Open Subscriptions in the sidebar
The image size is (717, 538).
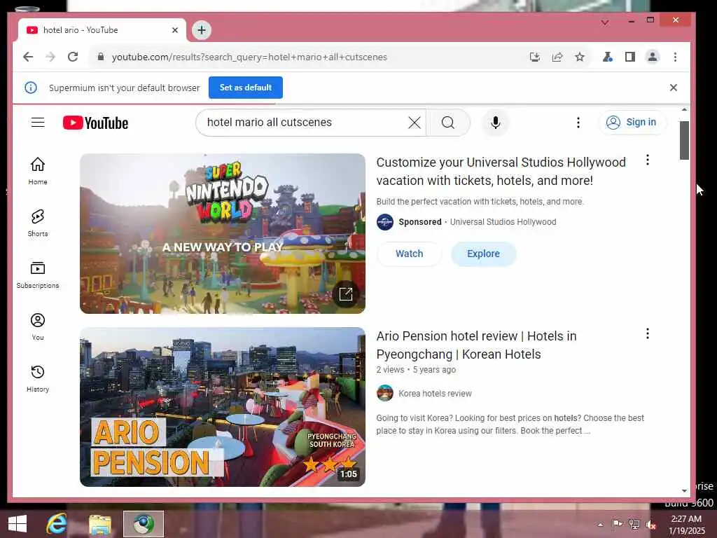pos(38,275)
